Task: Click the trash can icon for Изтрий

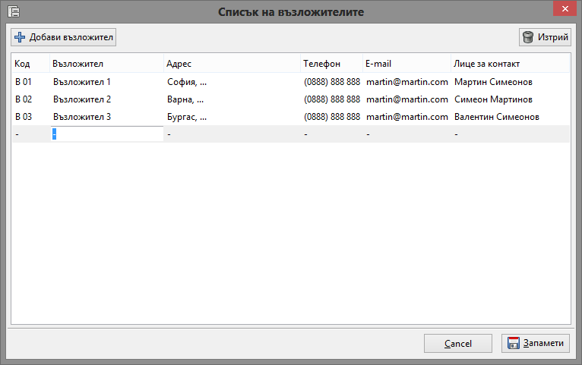Action: point(528,37)
